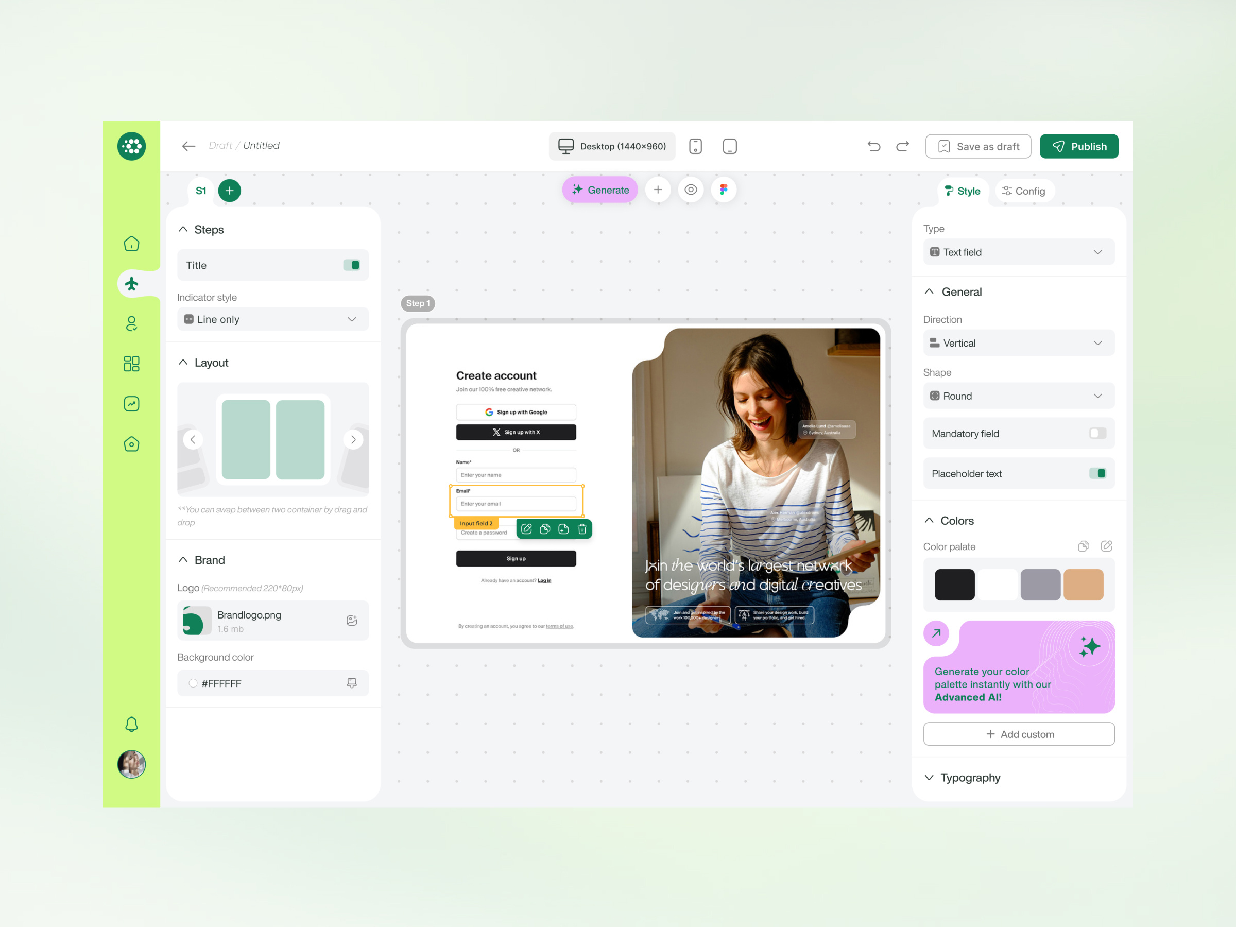The image size is (1236, 927).
Task: Switch to mobile preview using the phone icon
Action: coord(695,146)
